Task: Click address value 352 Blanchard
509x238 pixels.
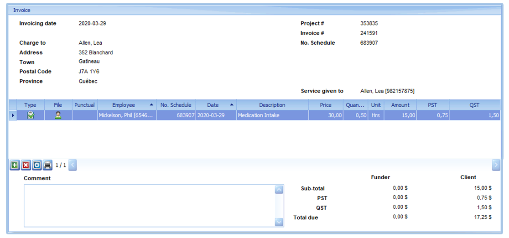Action: (x=96, y=52)
